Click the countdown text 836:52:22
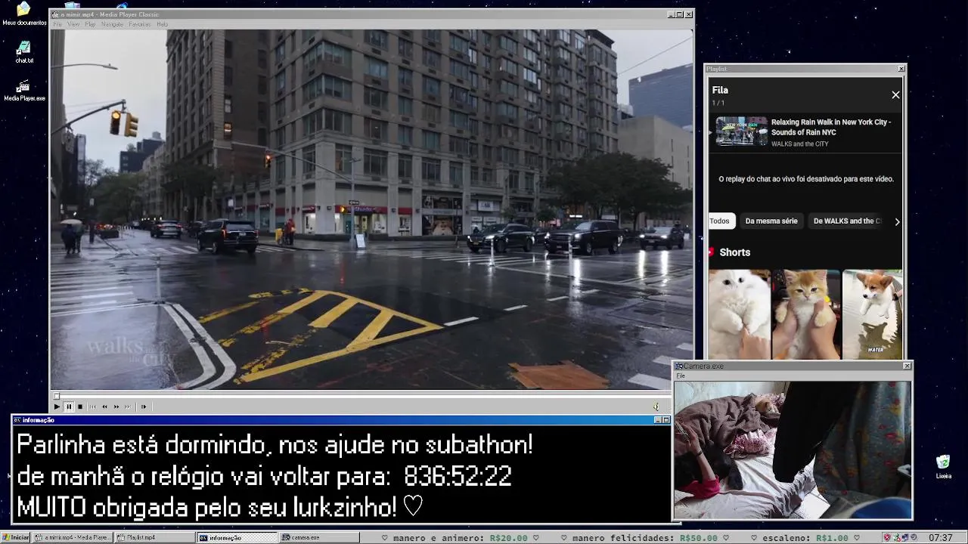 point(458,477)
